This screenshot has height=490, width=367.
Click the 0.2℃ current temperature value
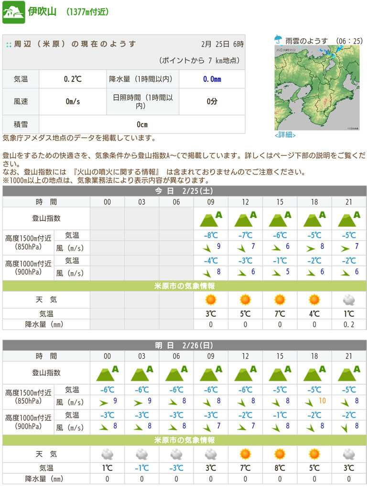[73, 79]
